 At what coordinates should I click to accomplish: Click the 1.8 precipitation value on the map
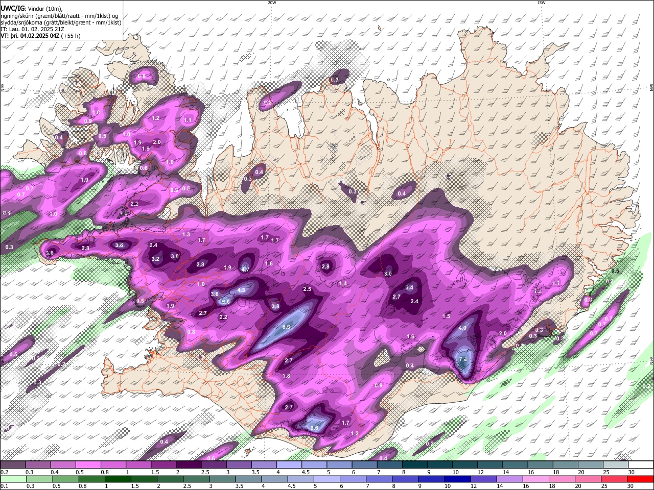[286, 376]
